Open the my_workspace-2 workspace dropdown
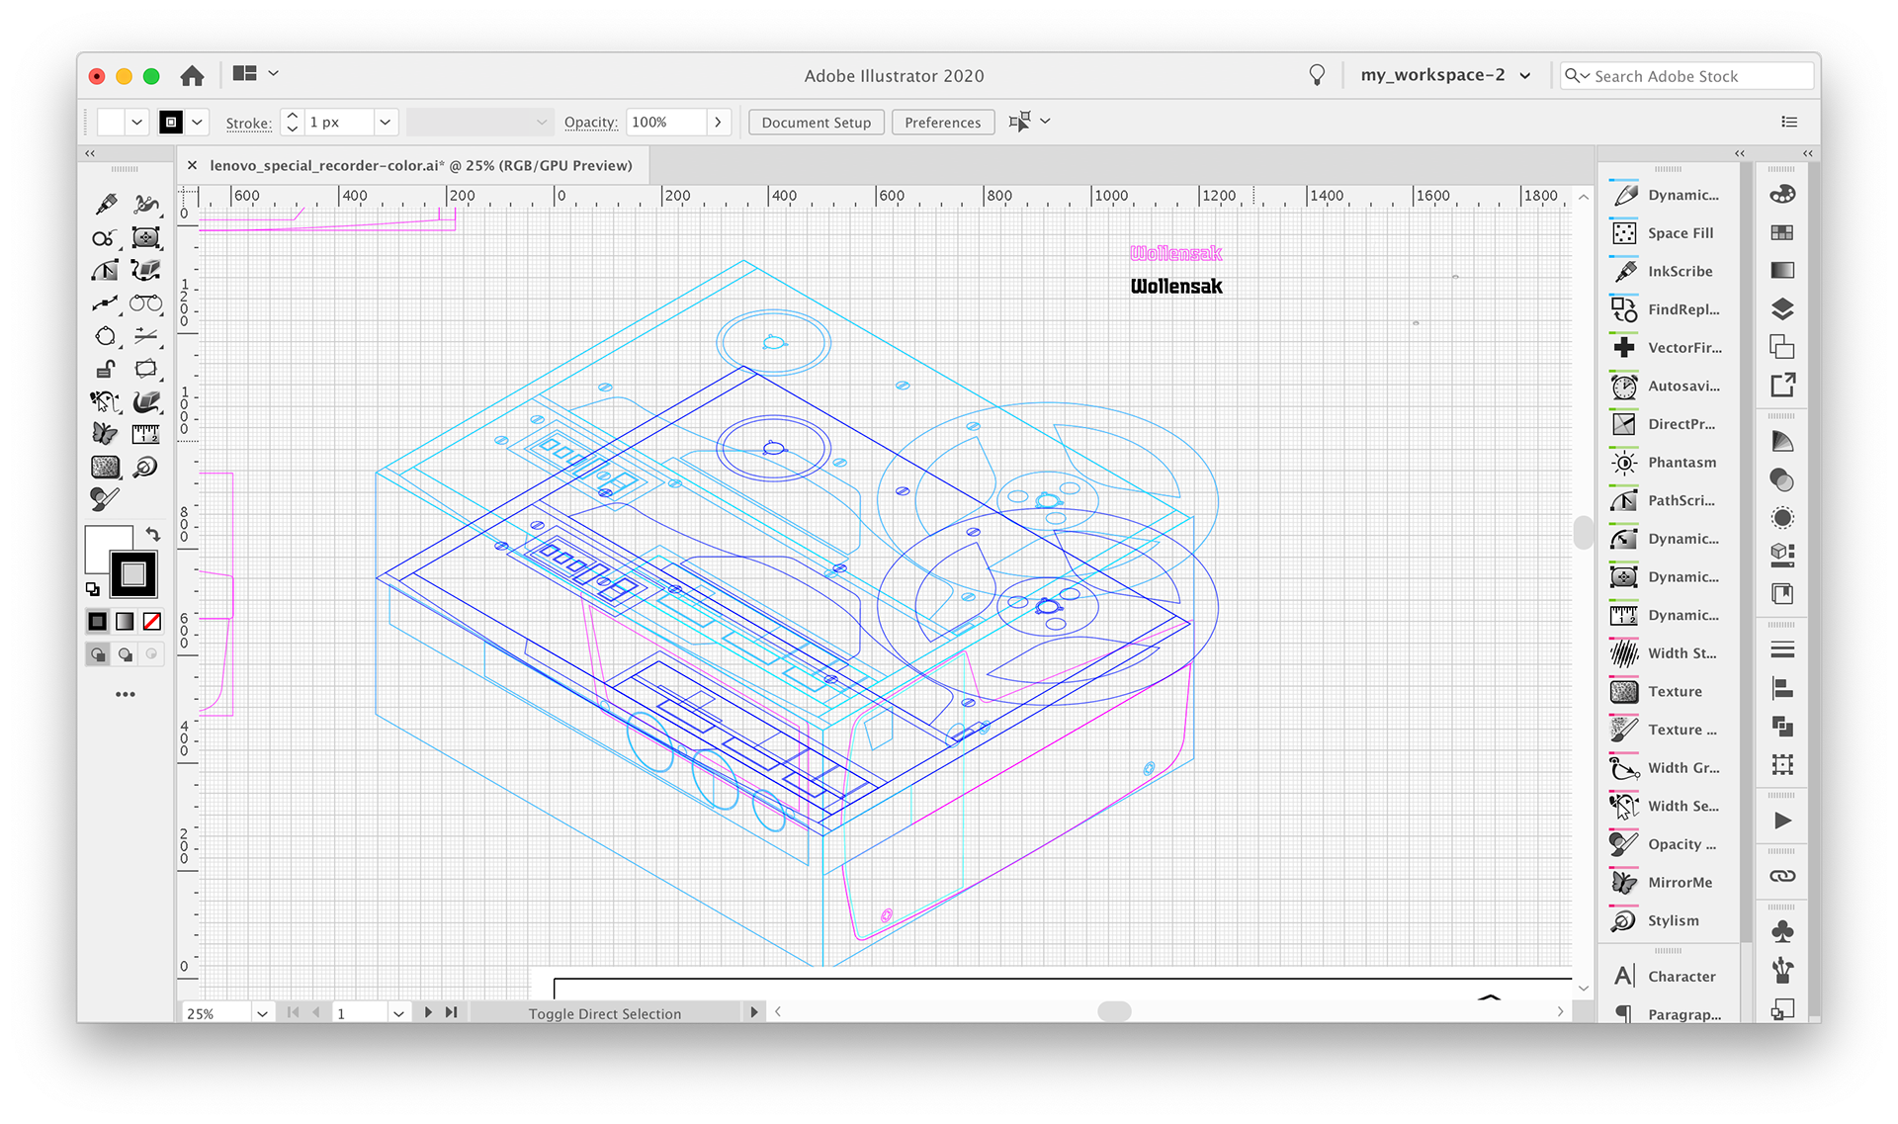The image size is (1898, 1124). coord(1444,75)
